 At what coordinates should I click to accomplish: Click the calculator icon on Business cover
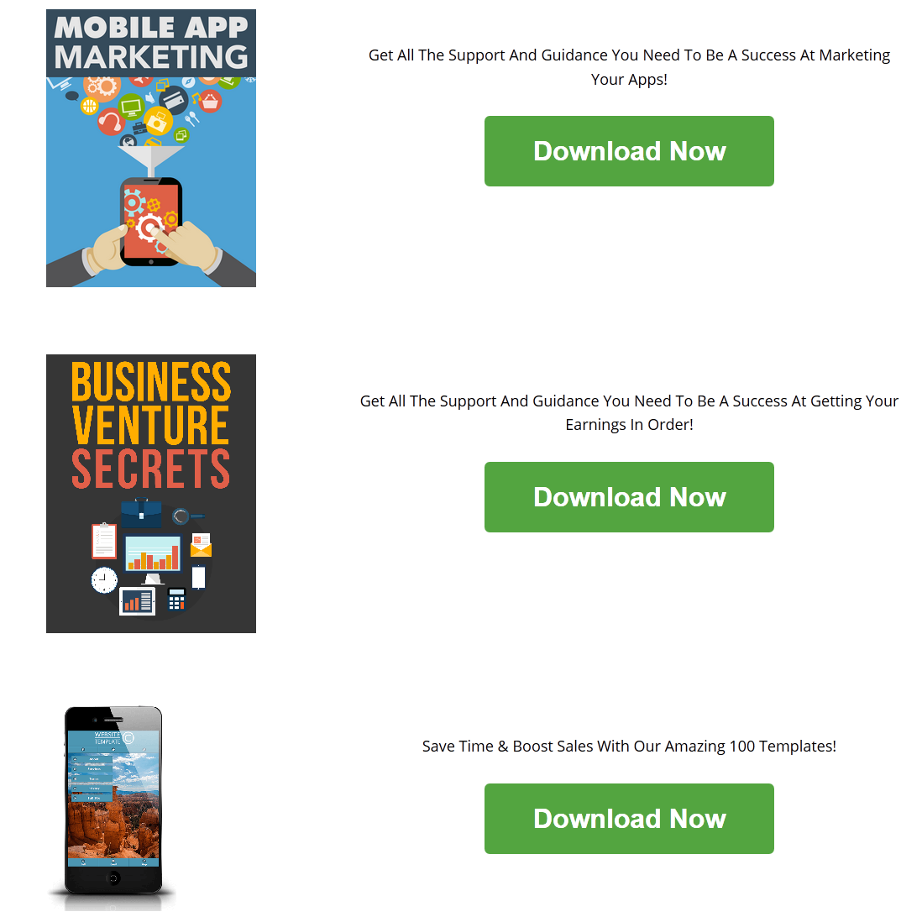pos(176,600)
